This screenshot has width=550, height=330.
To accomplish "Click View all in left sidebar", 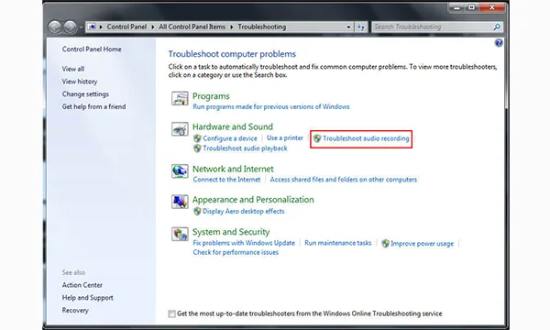I will (73, 69).
